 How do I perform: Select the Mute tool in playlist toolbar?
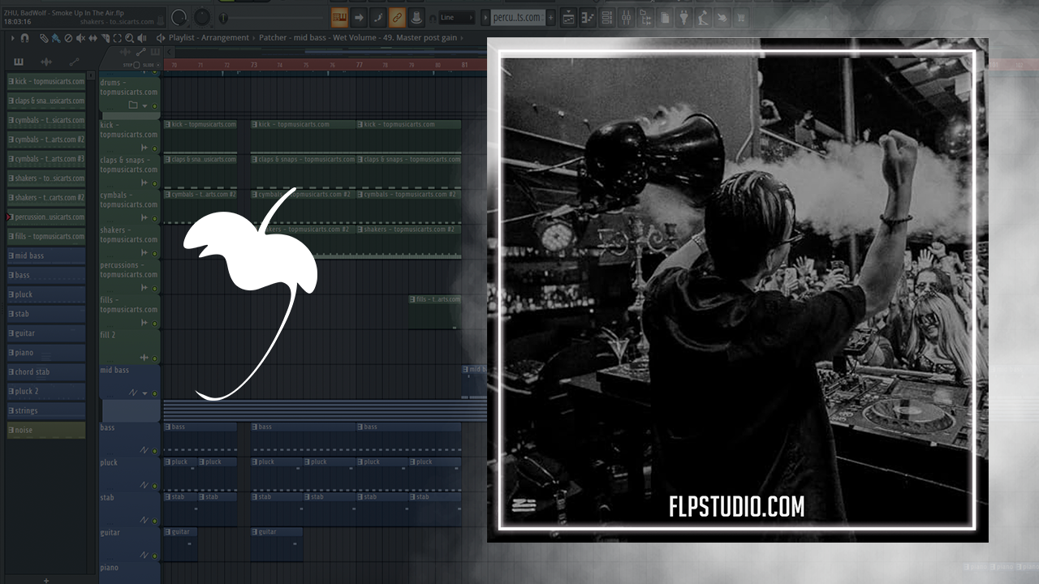tap(80, 38)
